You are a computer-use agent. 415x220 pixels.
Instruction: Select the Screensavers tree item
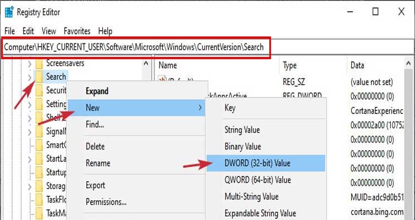pos(65,63)
